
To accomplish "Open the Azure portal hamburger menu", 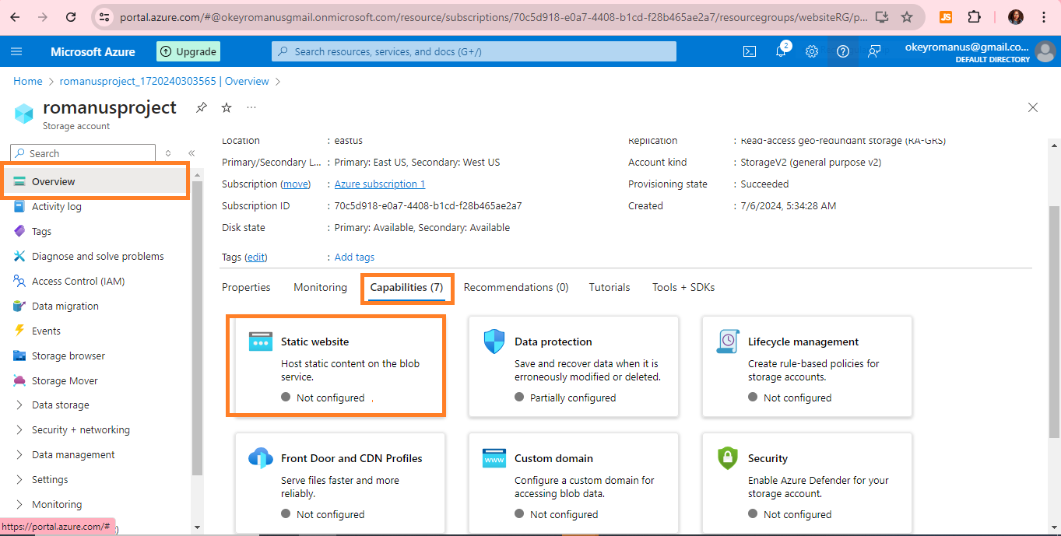I will 17,51.
